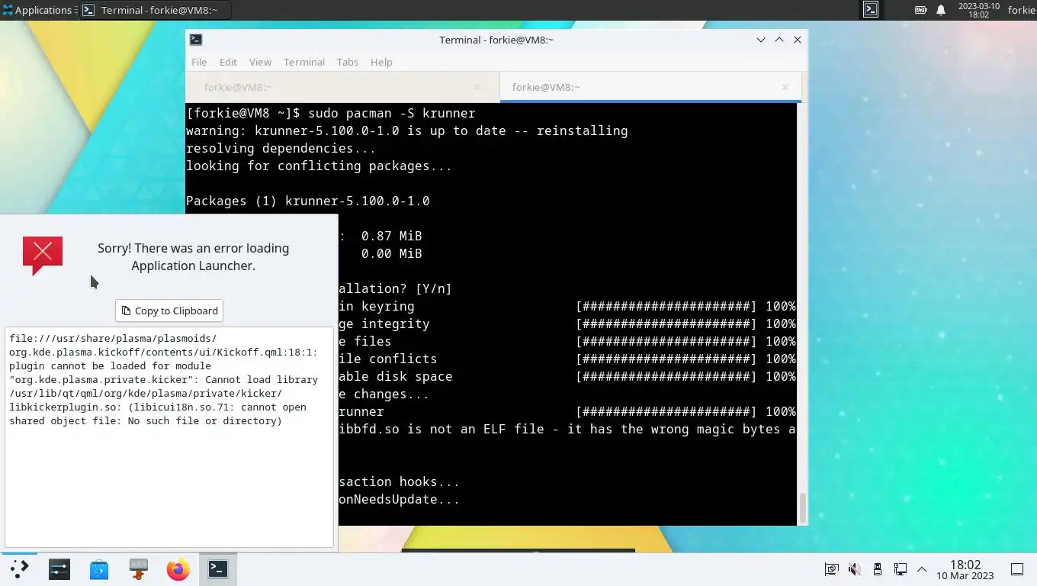Open the forkie user menu in top panel
This screenshot has height=586, width=1037.
(x=1021, y=10)
